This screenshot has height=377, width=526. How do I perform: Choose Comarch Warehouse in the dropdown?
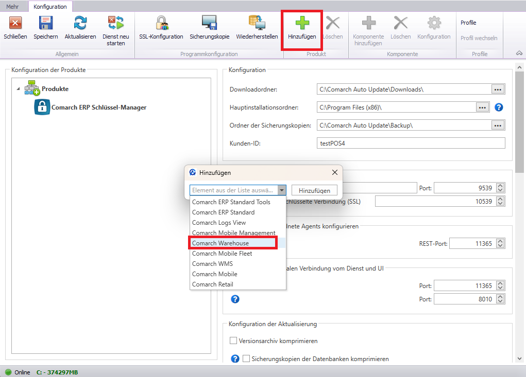point(238,243)
